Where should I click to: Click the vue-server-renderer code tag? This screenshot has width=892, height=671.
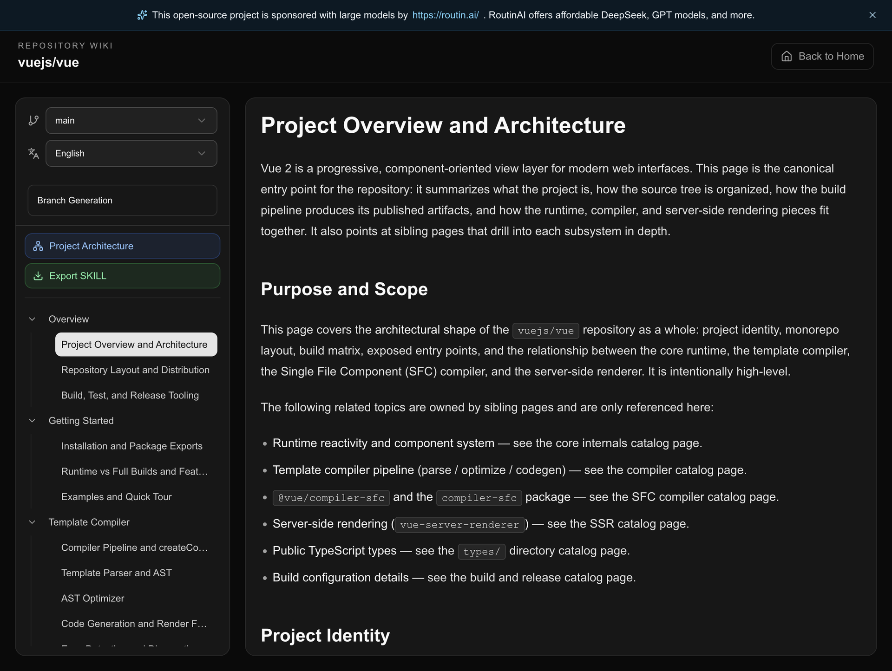[x=459, y=525]
